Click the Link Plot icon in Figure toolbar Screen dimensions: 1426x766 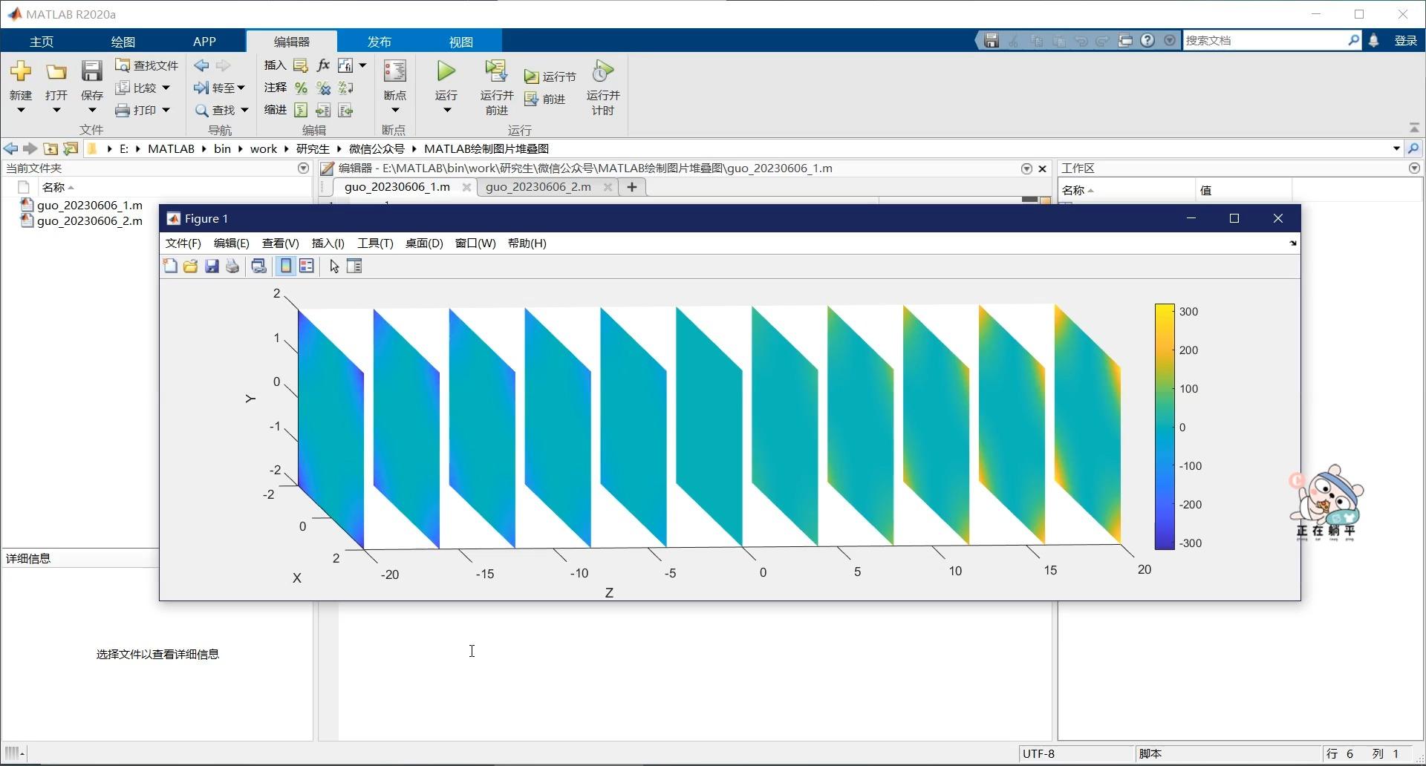[x=258, y=266]
